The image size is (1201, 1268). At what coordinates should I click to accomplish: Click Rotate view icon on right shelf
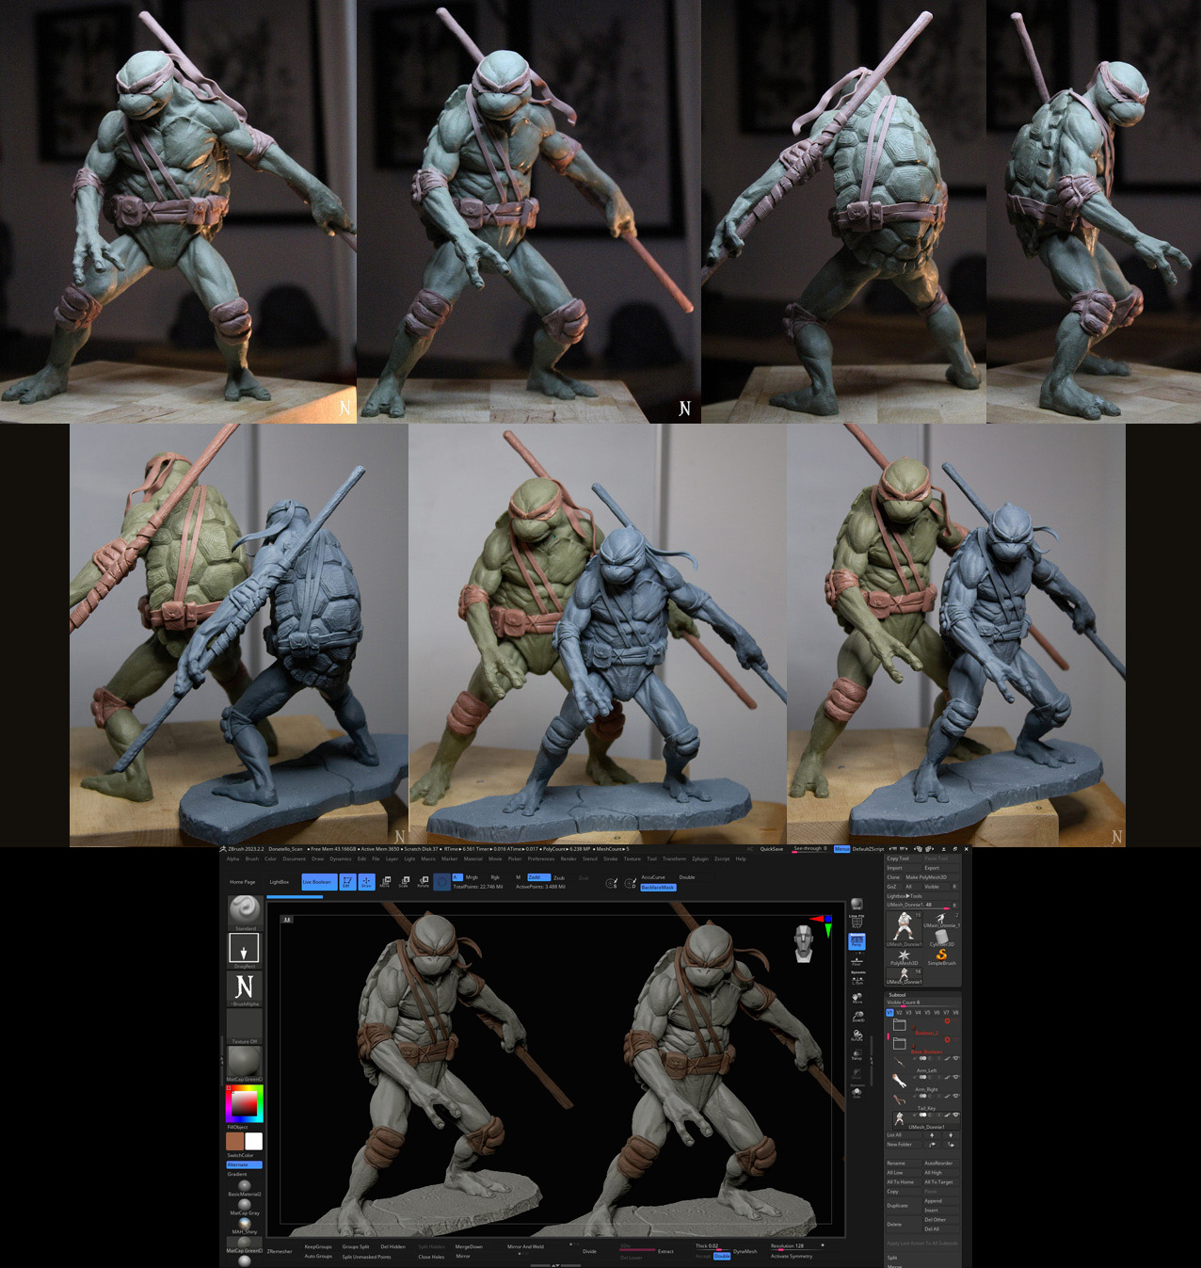(x=857, y=1035)
